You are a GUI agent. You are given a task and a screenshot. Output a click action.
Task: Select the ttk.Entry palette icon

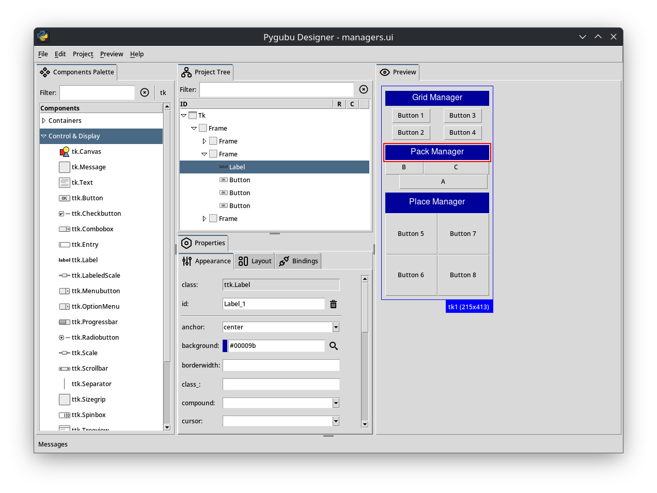(65, 245)
